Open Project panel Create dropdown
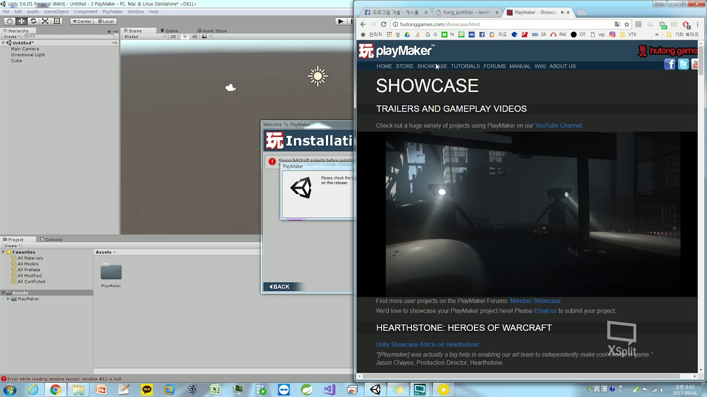 point(12,246)
